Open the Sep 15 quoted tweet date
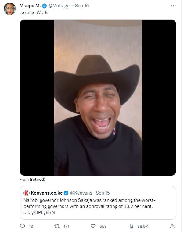184x232 pixels. (x=103, y=193)
